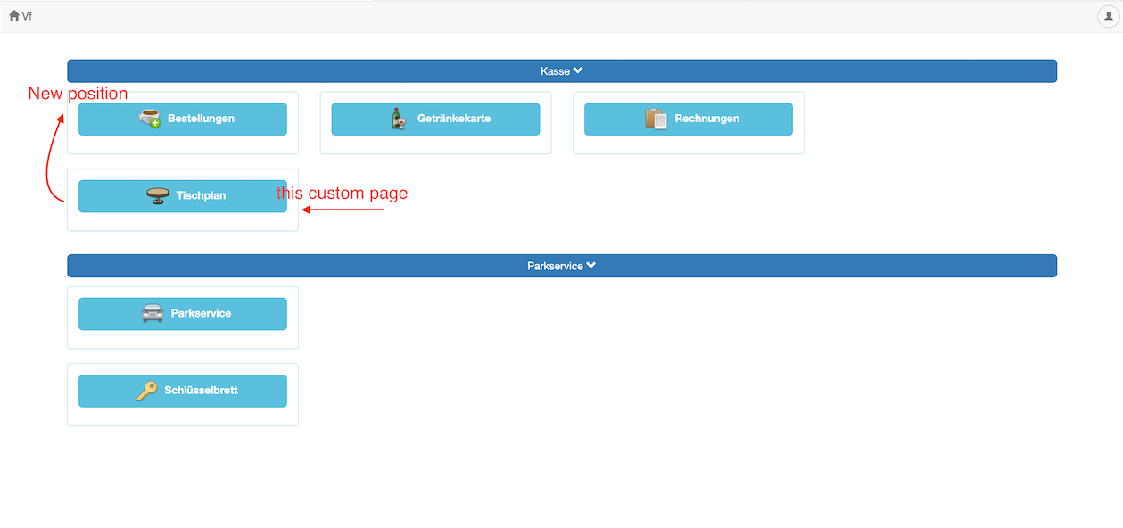Screen dimensions: 1123x528
Task: Open the Schlüsselbrett page
Action: tap(183, 391)
